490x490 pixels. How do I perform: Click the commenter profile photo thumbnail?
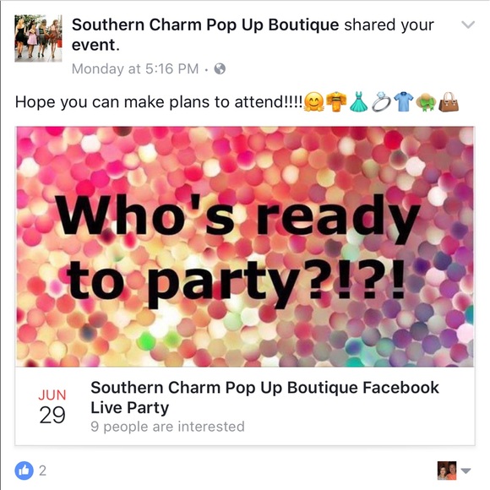(447, 471)
